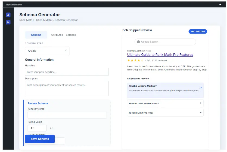Click the white dot in the top bar

(220, 5)
